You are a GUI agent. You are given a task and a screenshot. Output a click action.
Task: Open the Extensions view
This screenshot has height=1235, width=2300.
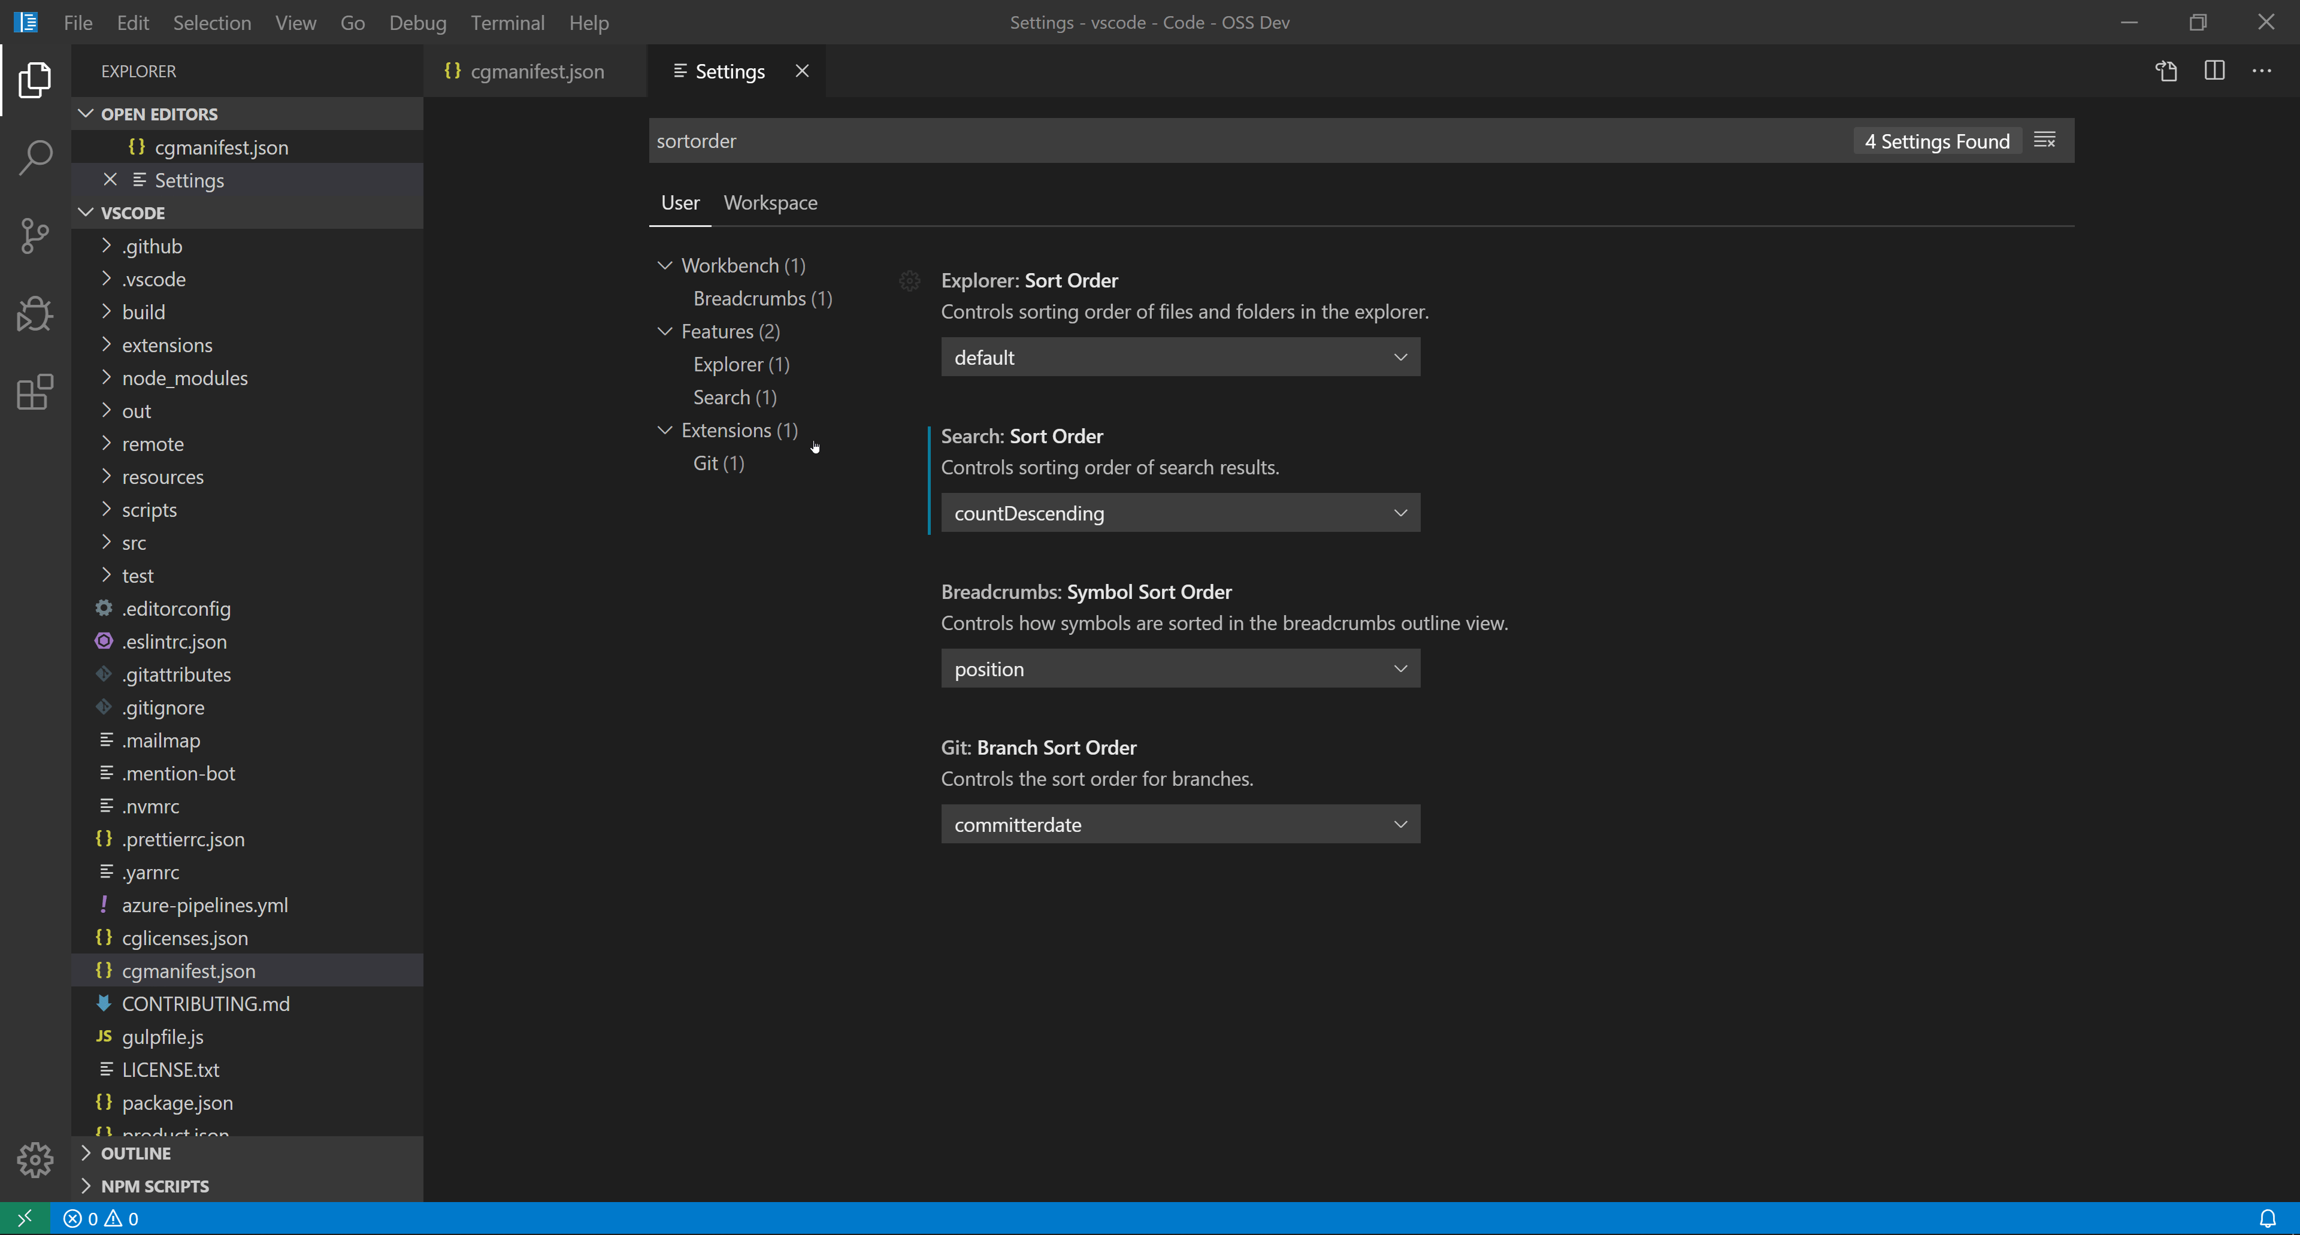(x=35, y=392)
